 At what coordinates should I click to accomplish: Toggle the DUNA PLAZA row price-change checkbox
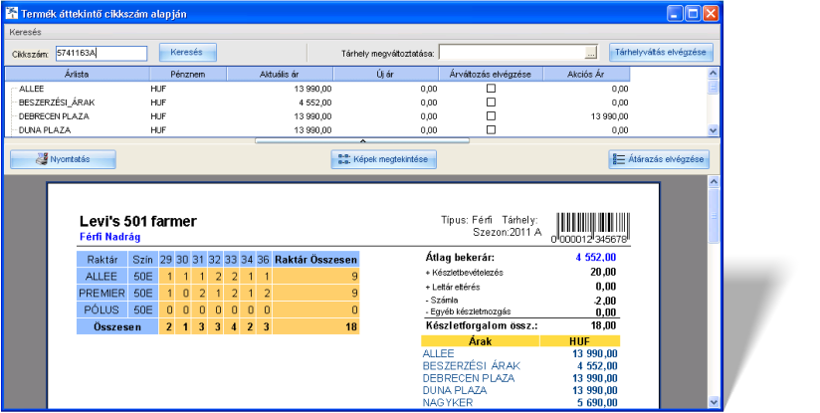491,129
